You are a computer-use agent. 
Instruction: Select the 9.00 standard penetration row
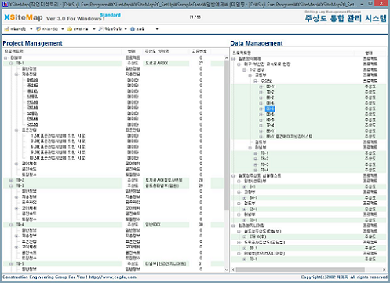tap(59, 153)
